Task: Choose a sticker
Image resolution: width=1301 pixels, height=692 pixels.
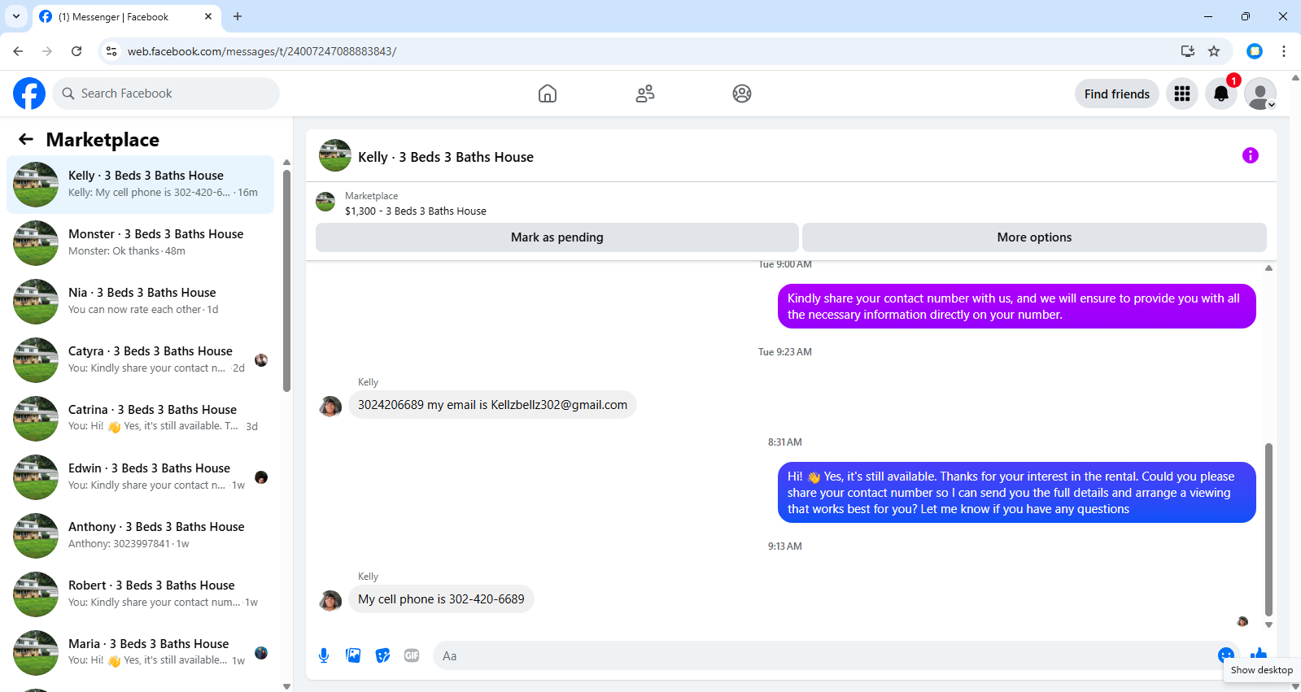Action: point(382,655)
